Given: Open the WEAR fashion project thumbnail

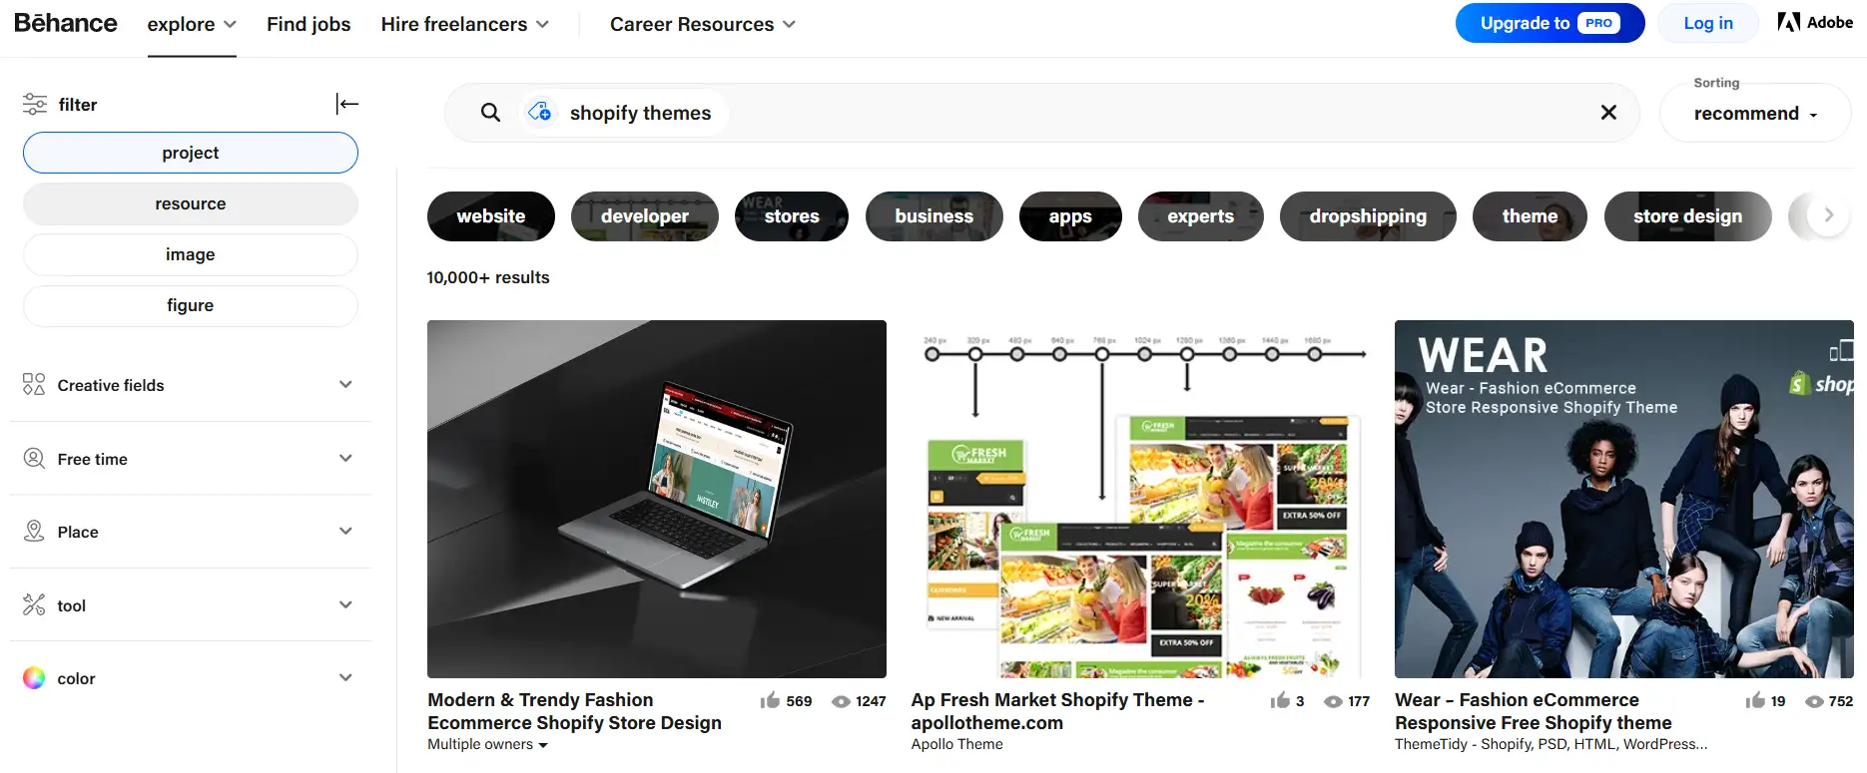Looking at the screenshot, I should pos(1624,499).
